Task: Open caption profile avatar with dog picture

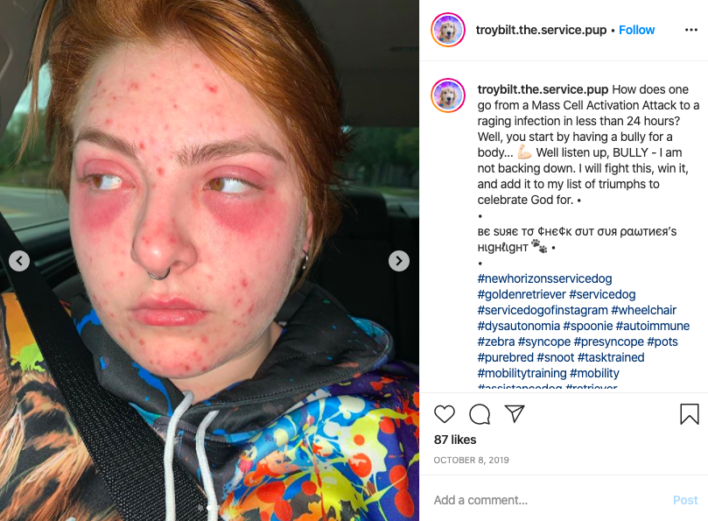Action: (447, 95)
